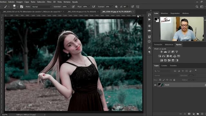Add a Hue/Saturation adjustment
The width and height of the screenshot is (206, 116).
tap(160, 56)
